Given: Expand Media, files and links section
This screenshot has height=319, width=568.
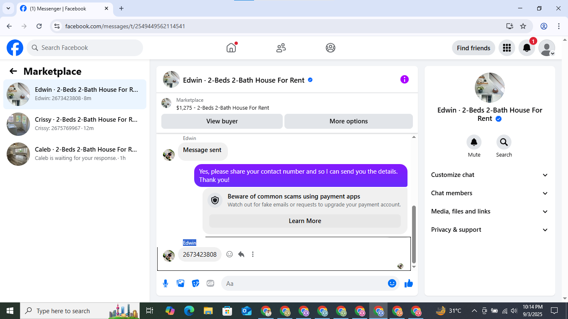Looking at the screenshot, I should pos(490,211).
